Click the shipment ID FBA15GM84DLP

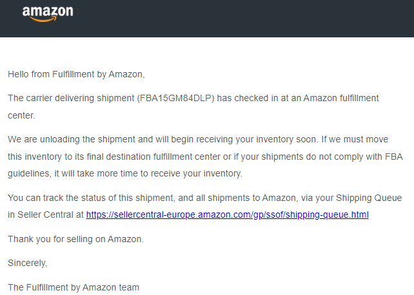[175, 98]
